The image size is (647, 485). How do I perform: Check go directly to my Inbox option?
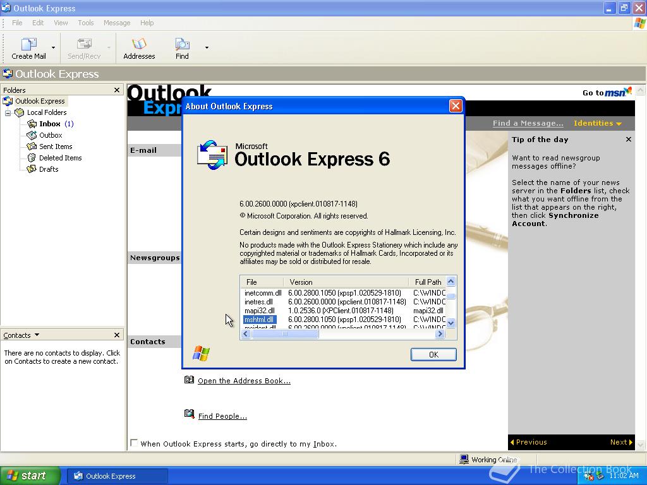pyautogui.click(x=134, y=443)
